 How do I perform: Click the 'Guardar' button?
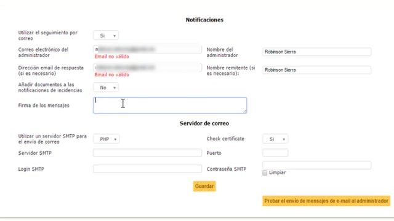tap(204, 186)
